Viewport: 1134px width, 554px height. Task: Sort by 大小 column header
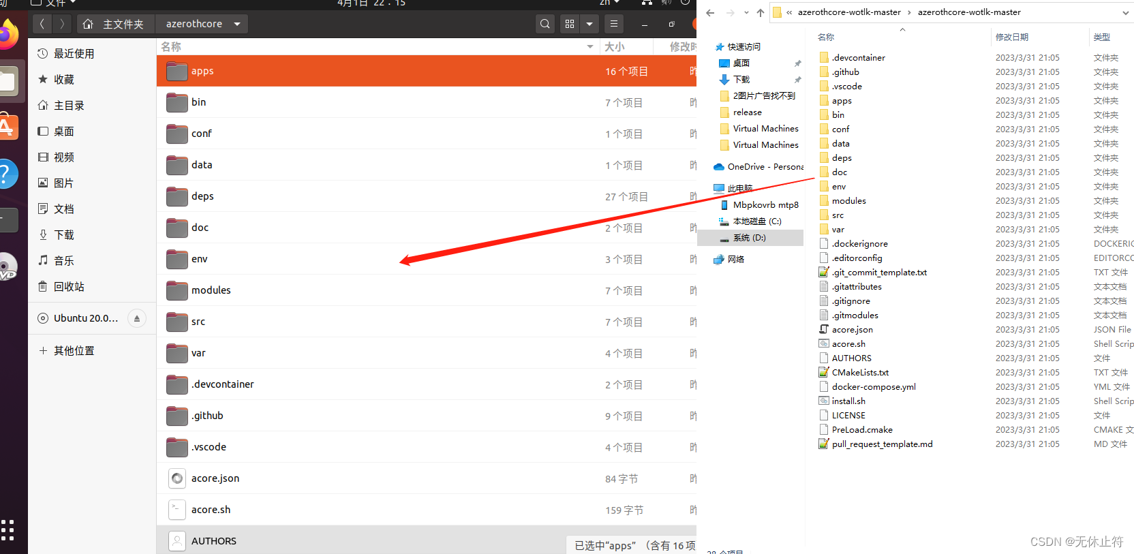(615, 46)
